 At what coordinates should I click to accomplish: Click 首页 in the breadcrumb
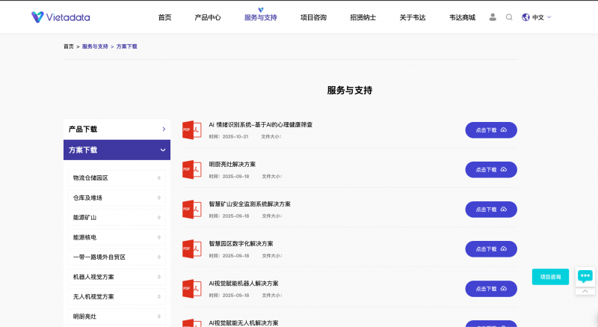(x=69, y=46)
